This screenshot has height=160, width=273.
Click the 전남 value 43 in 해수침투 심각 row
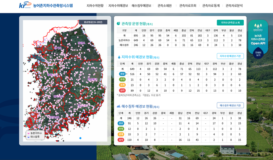(x=197, y=140)
